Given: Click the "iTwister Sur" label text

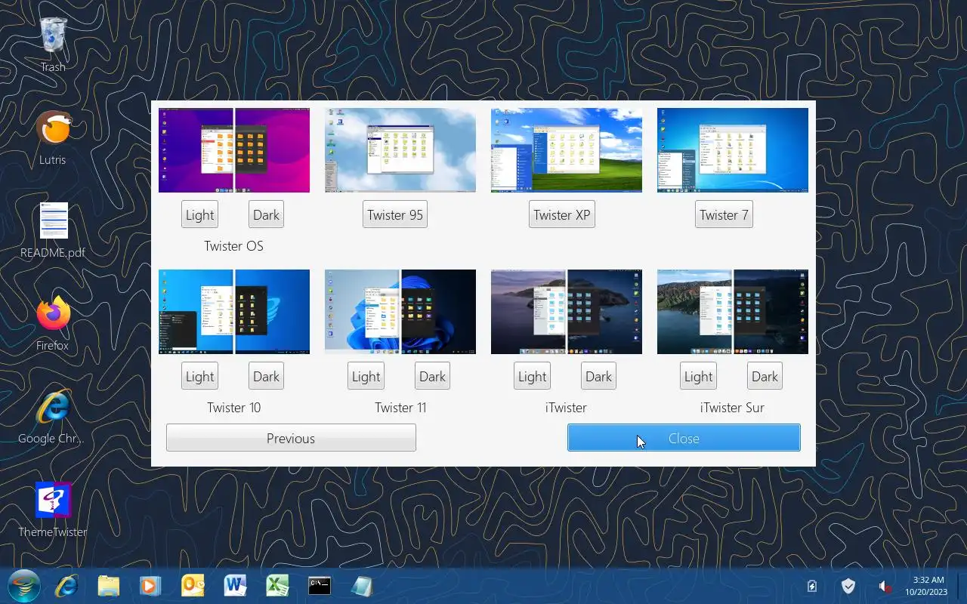Looking at the screenshot, I should [732, 408].
